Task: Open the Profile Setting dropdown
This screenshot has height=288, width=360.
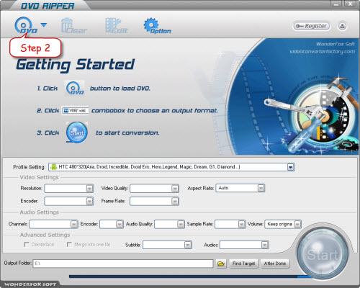Action: (x=291, y=167)
